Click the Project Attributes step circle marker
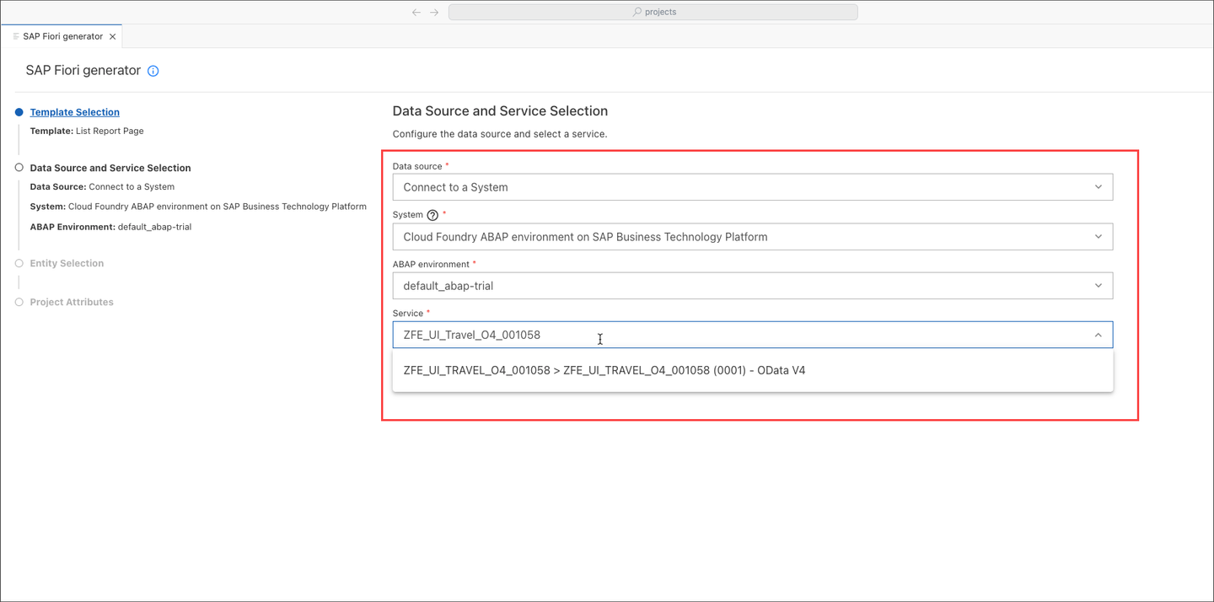 [x=19, y=302]
